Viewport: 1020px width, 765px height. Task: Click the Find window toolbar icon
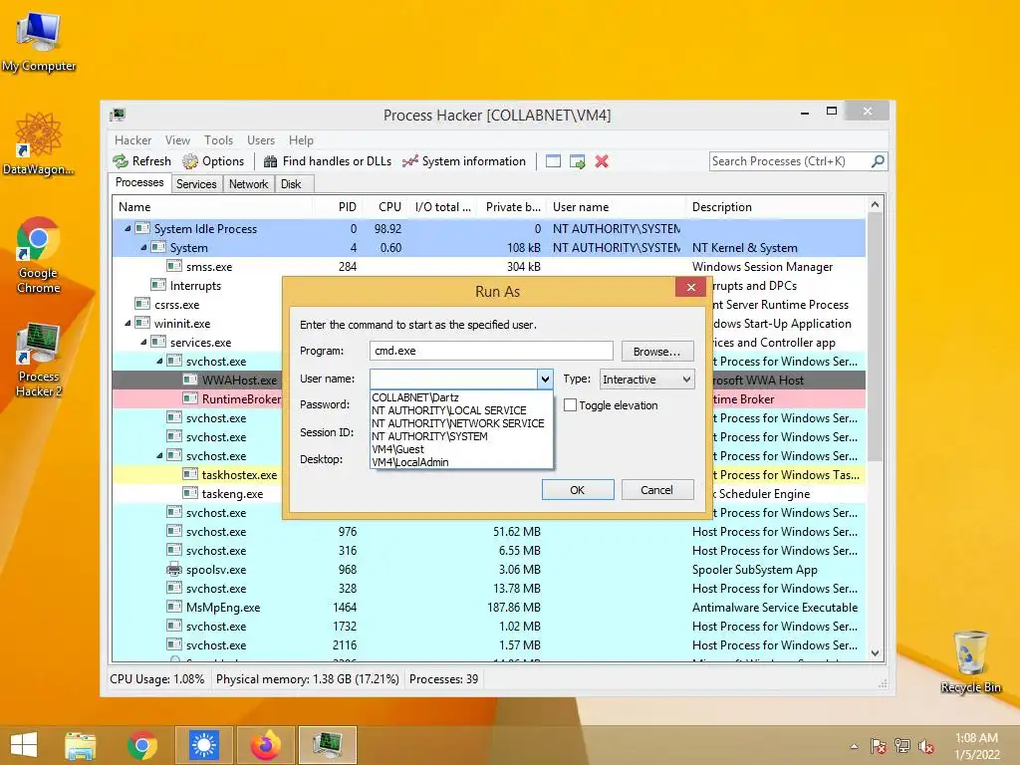click(553, 161)
